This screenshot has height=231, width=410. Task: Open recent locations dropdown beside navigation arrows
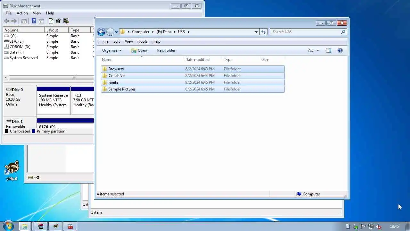click(x=117, y=32)
